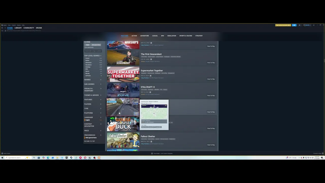The image size is (325, 183).
Task: Uncheck Hide ignored items preference
Action: 91,138
